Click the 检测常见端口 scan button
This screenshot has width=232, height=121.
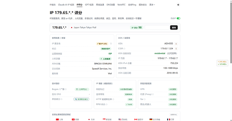pyautogui.click(x=81, y=99)
